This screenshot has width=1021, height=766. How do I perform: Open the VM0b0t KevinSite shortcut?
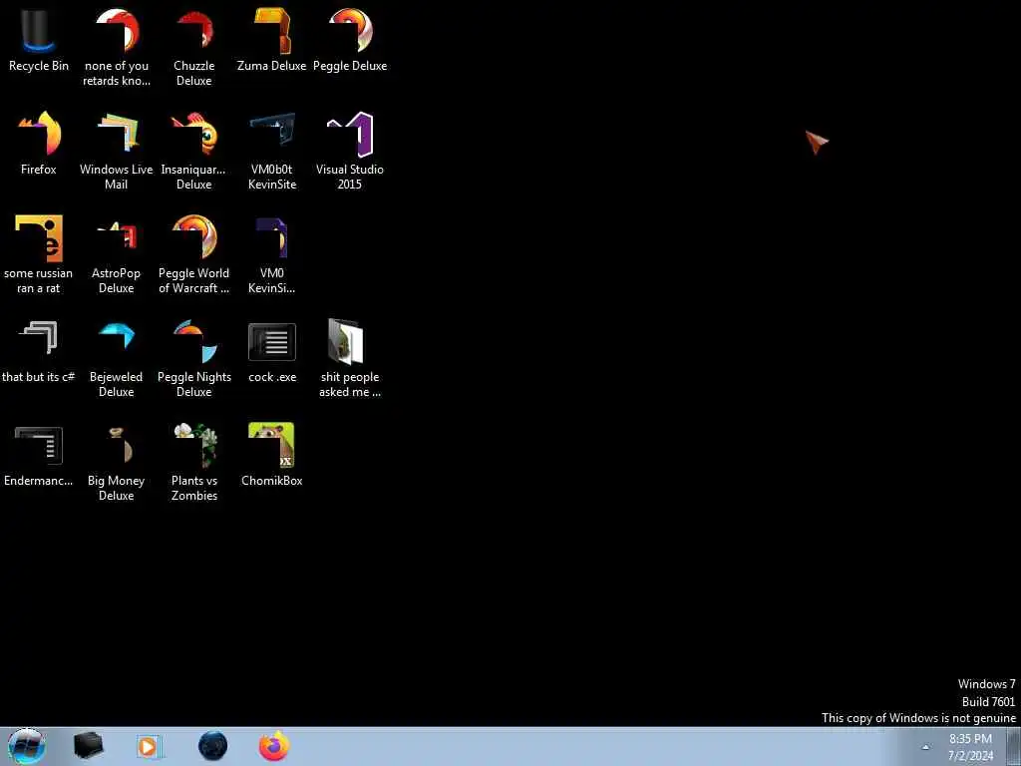pyautogui.click(x=271, y=152)
